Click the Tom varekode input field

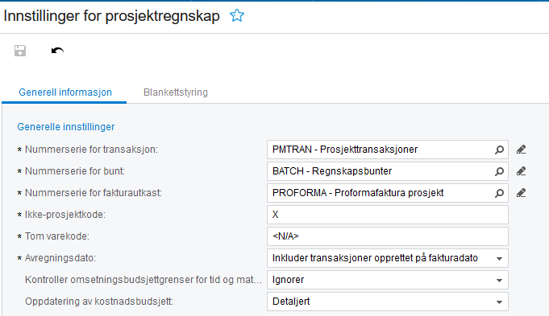[388, 236]
